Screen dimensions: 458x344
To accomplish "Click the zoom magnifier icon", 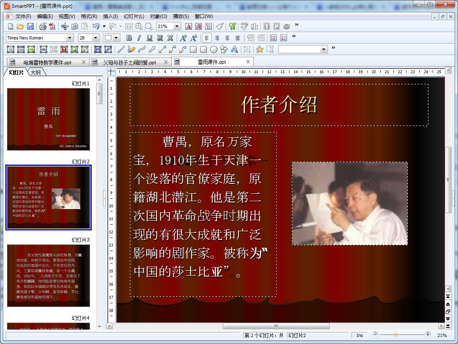I will 149,27.
